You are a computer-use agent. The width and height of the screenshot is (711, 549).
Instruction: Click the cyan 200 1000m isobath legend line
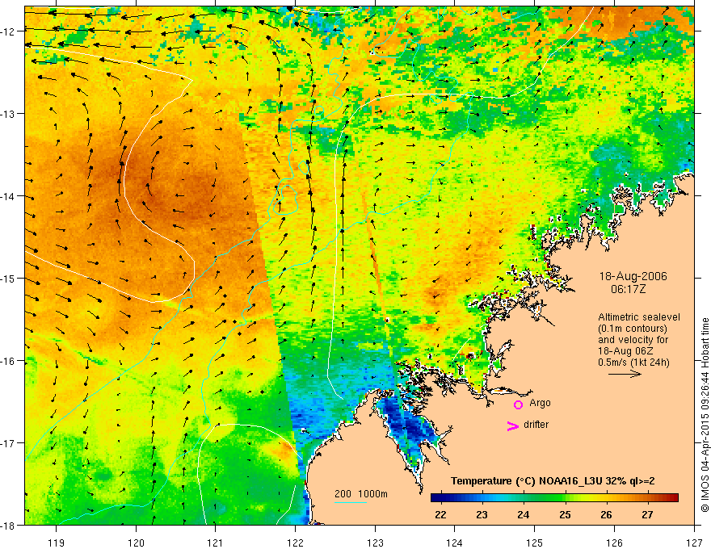351,502
